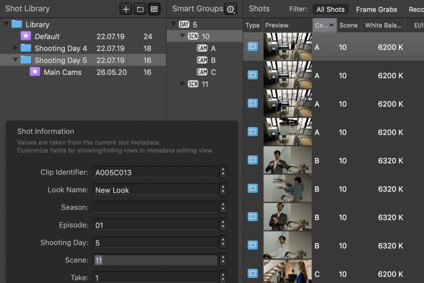424x283 pixels.
Task: Sort shots by the Scene column header
Action: point(348,25)
